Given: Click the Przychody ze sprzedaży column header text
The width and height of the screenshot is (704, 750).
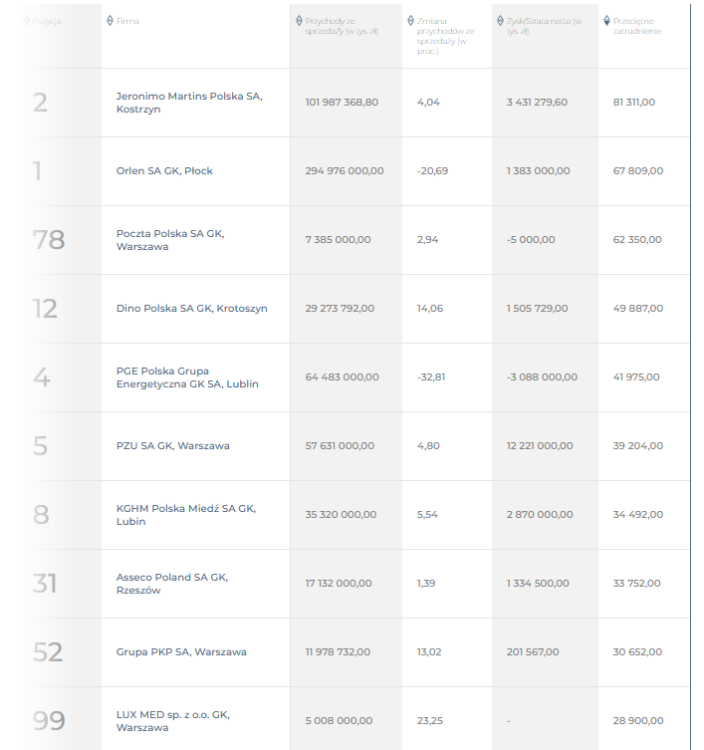Looking at the screenshot, I should [342, 26].
